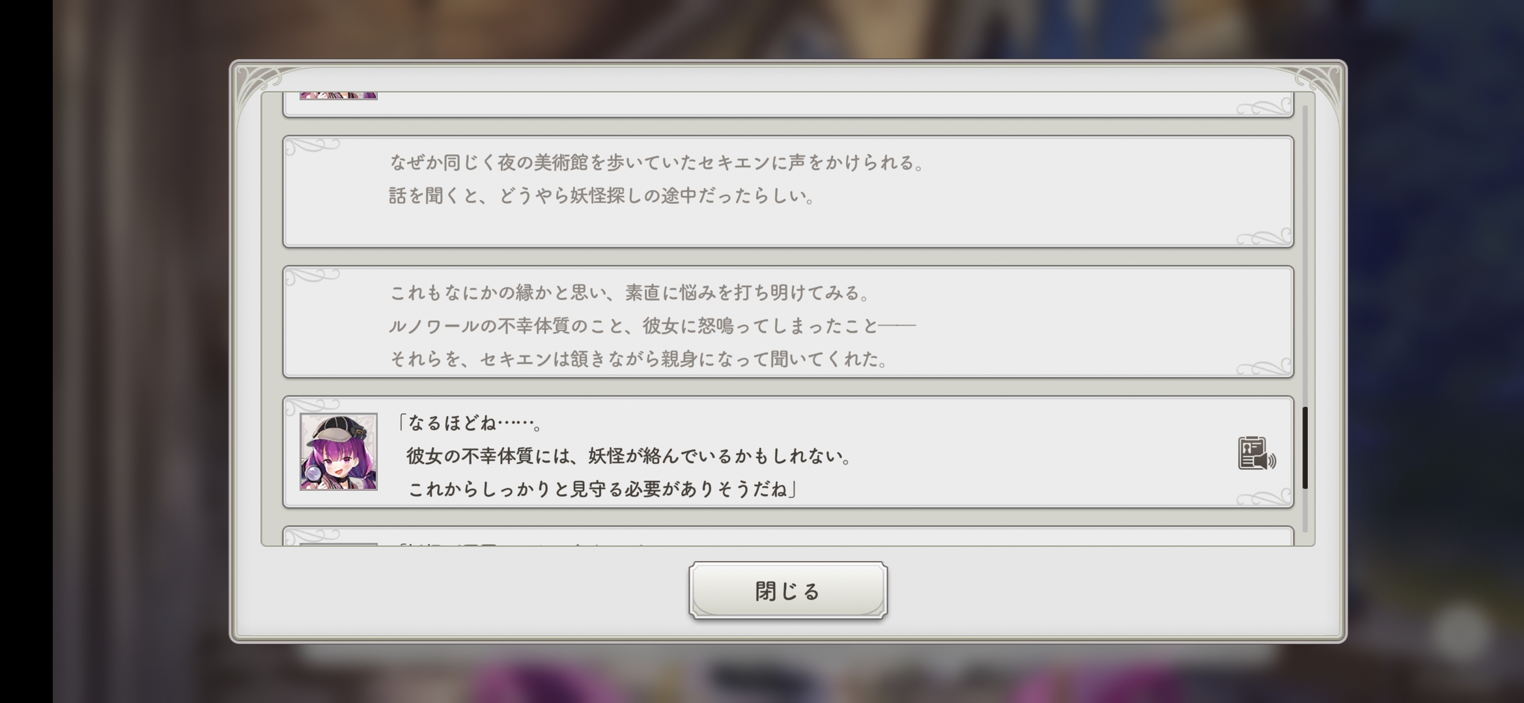Tap the cut-off log entry at the top
The image size is (1524, 703).
click(x=788, y=104)
